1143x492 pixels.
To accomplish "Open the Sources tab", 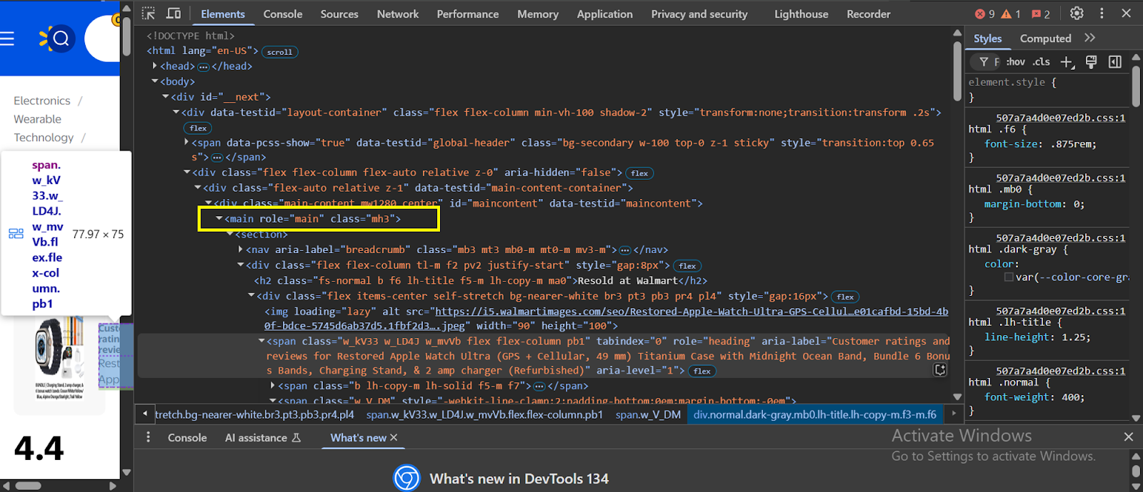I will coord(339,14).
